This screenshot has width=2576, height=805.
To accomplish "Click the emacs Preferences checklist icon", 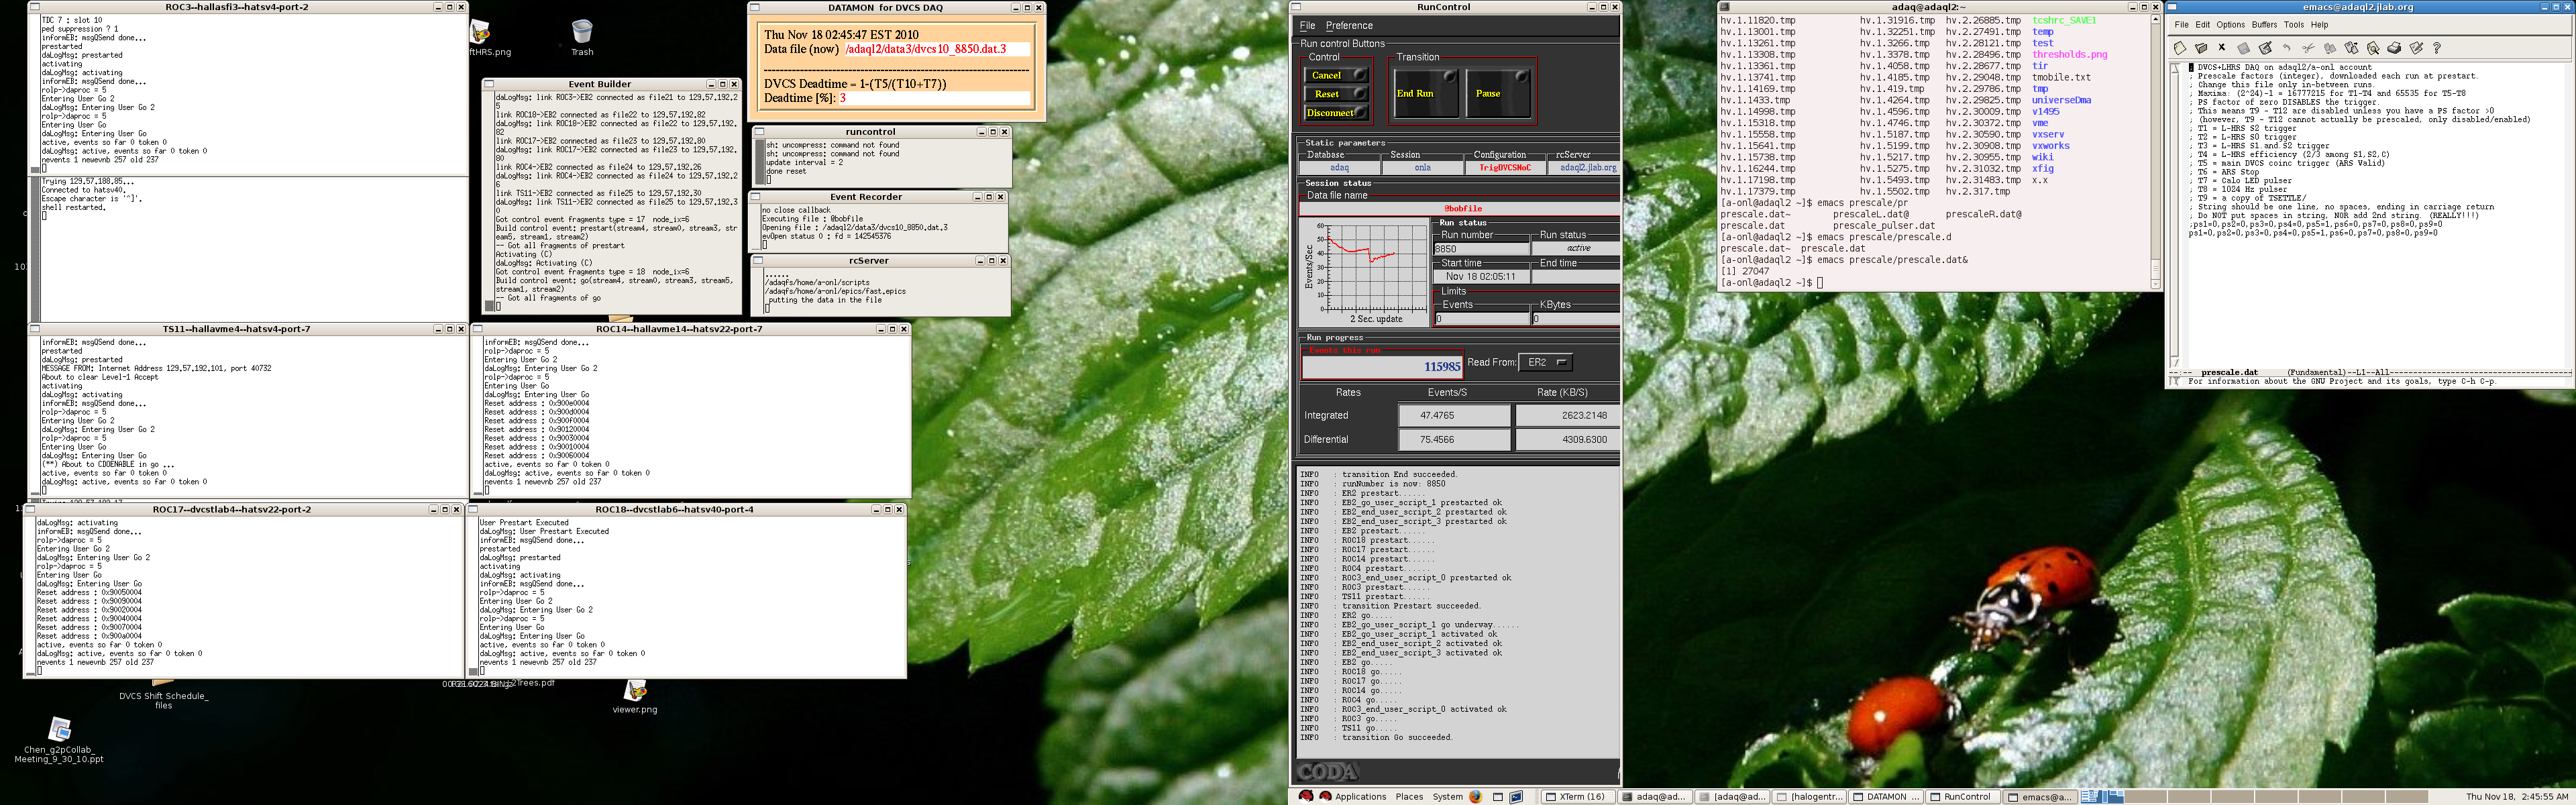I will point(2416,48).
